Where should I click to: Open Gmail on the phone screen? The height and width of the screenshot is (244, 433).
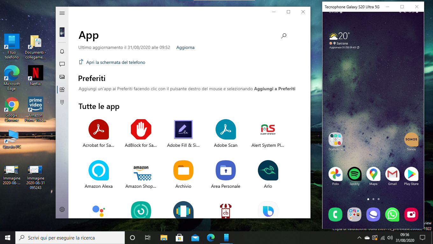[x=392, y=174]
